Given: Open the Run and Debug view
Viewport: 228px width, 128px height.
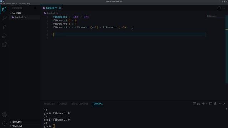Looking at the screenshot, I should [4, 36].
